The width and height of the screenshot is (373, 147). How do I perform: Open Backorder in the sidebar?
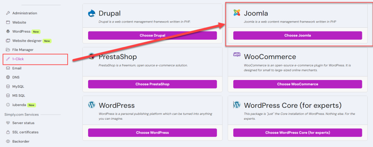pyautogui.click(x=21, y=141)
